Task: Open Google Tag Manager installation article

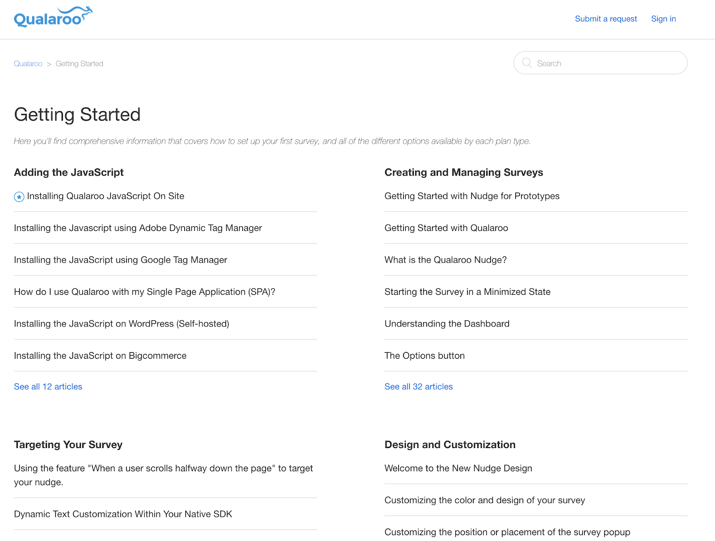Action: click(121, 260)
